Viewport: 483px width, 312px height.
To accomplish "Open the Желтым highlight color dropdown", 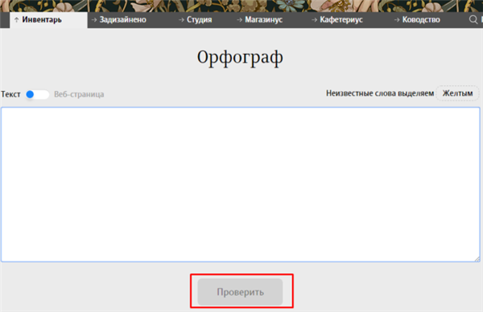I will point(457,93).
